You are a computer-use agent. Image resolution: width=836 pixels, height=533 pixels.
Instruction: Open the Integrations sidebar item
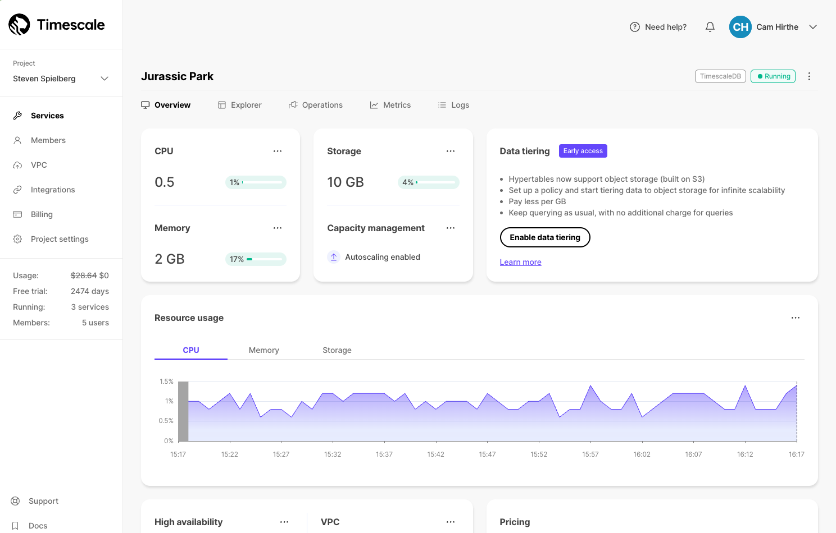coord(53,190)
